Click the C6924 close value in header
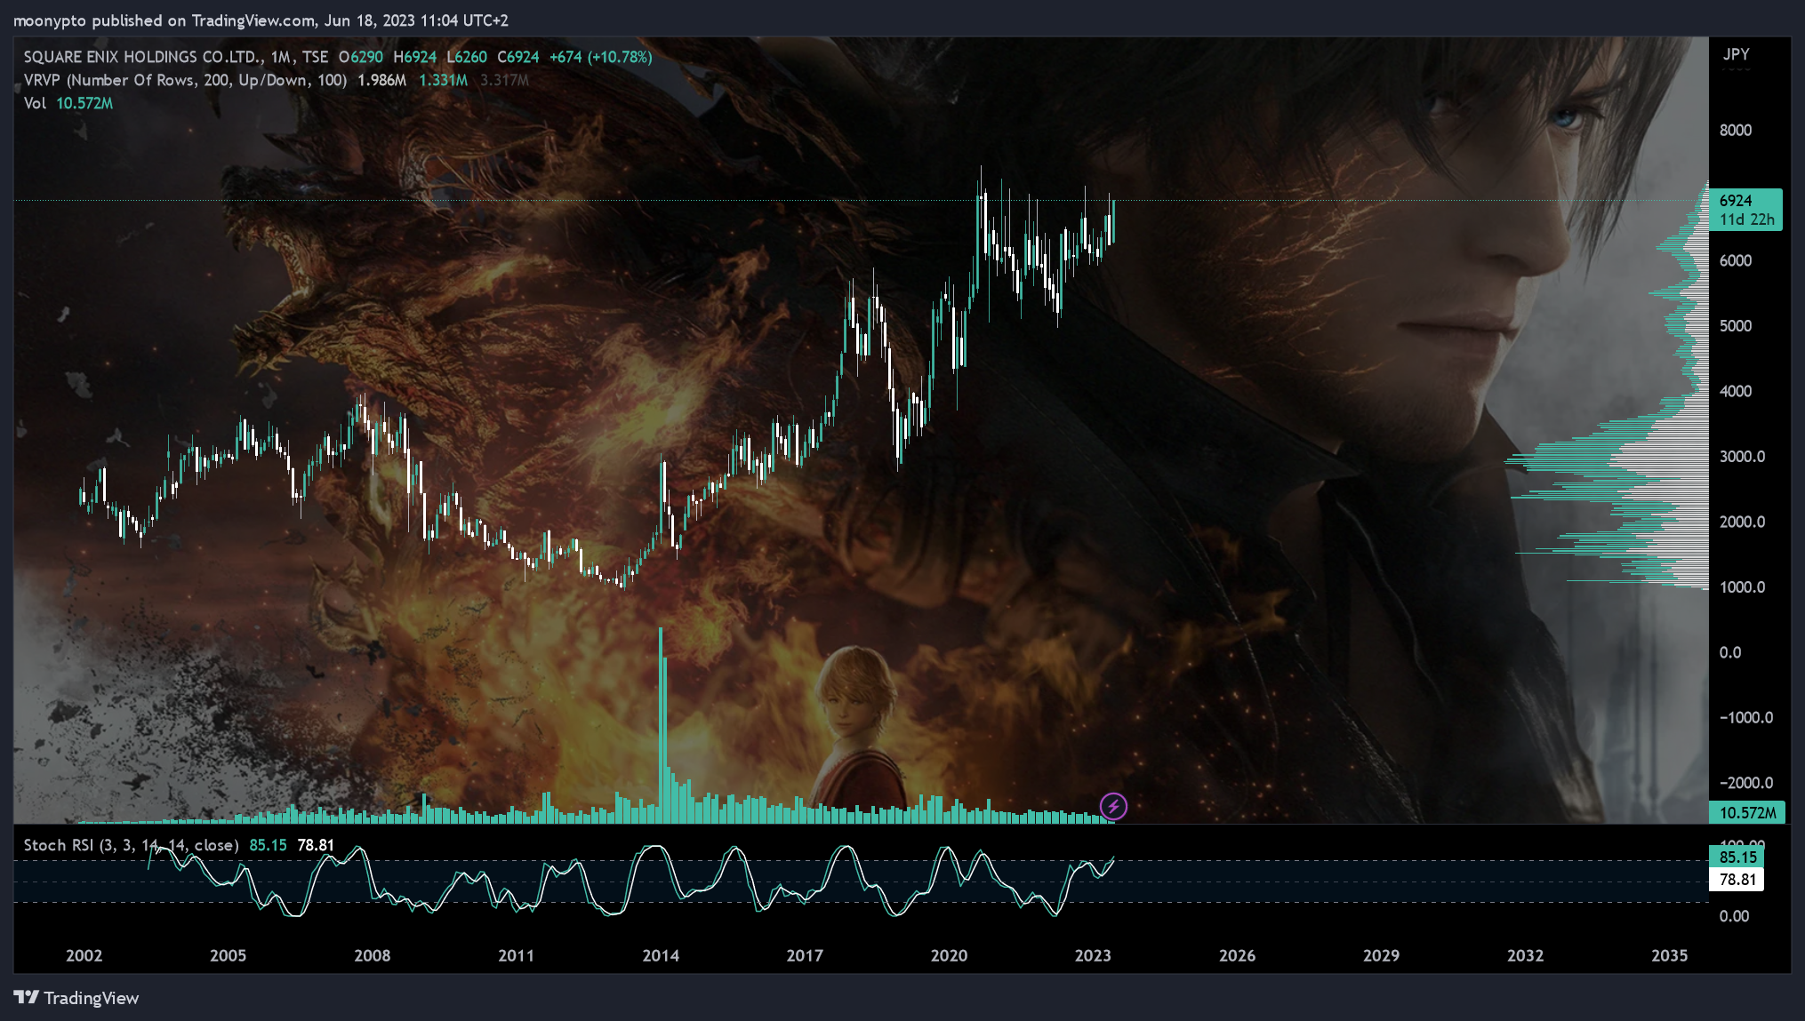The height and width of the screenshot is (1021, 1805). pyautogui.click(x=517, y=57)
